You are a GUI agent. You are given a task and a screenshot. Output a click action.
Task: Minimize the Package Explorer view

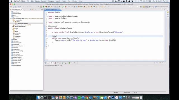tap(40, 9)
